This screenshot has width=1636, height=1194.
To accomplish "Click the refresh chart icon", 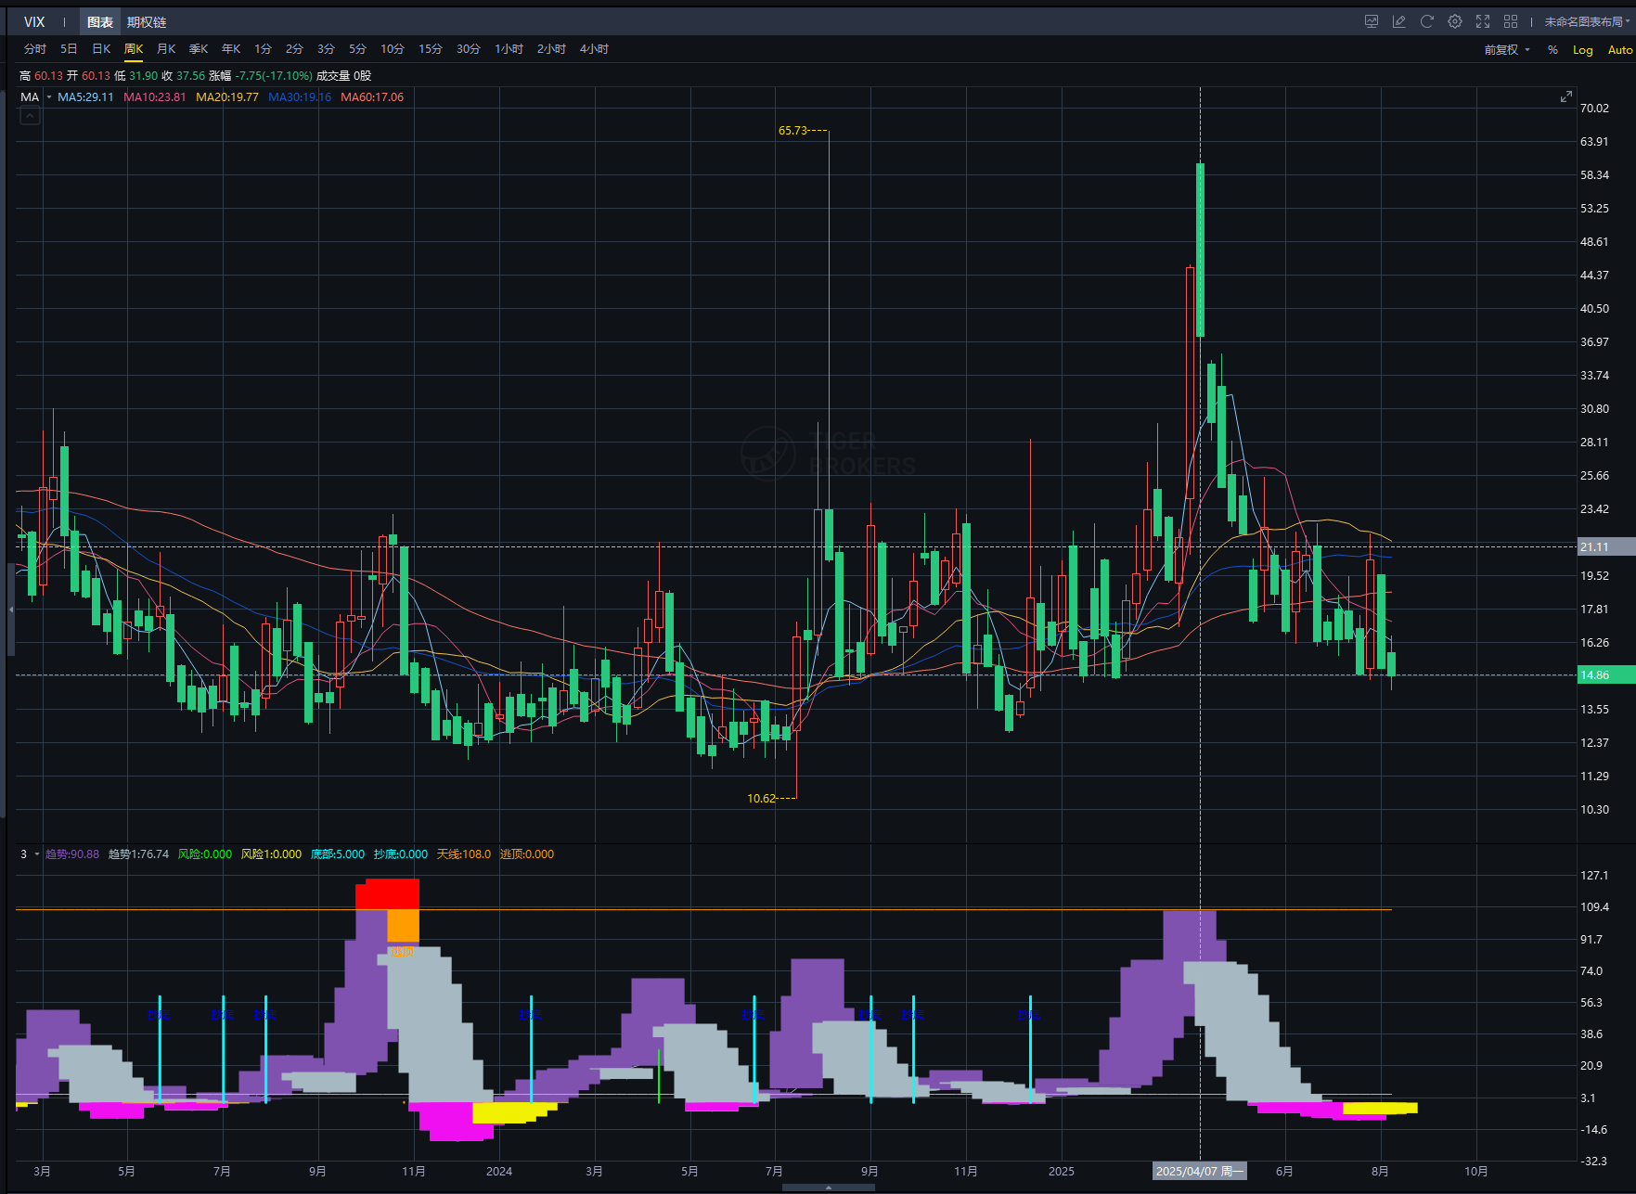I will (x=1426, y=21).
